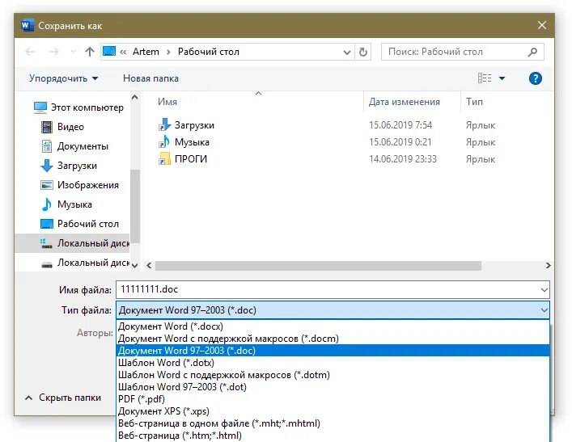Open the Упорядочить menu
The image size is (572, 442).
click(63, 78)
